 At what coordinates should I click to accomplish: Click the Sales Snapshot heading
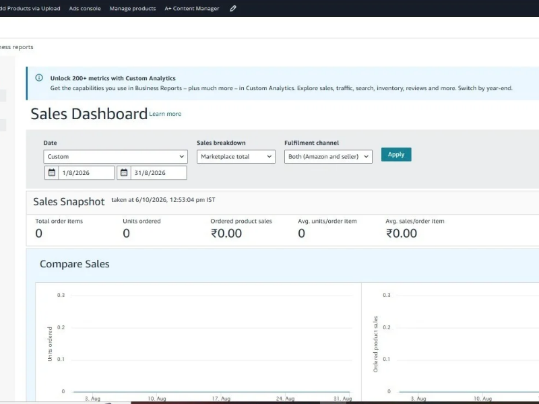point(69,201)
